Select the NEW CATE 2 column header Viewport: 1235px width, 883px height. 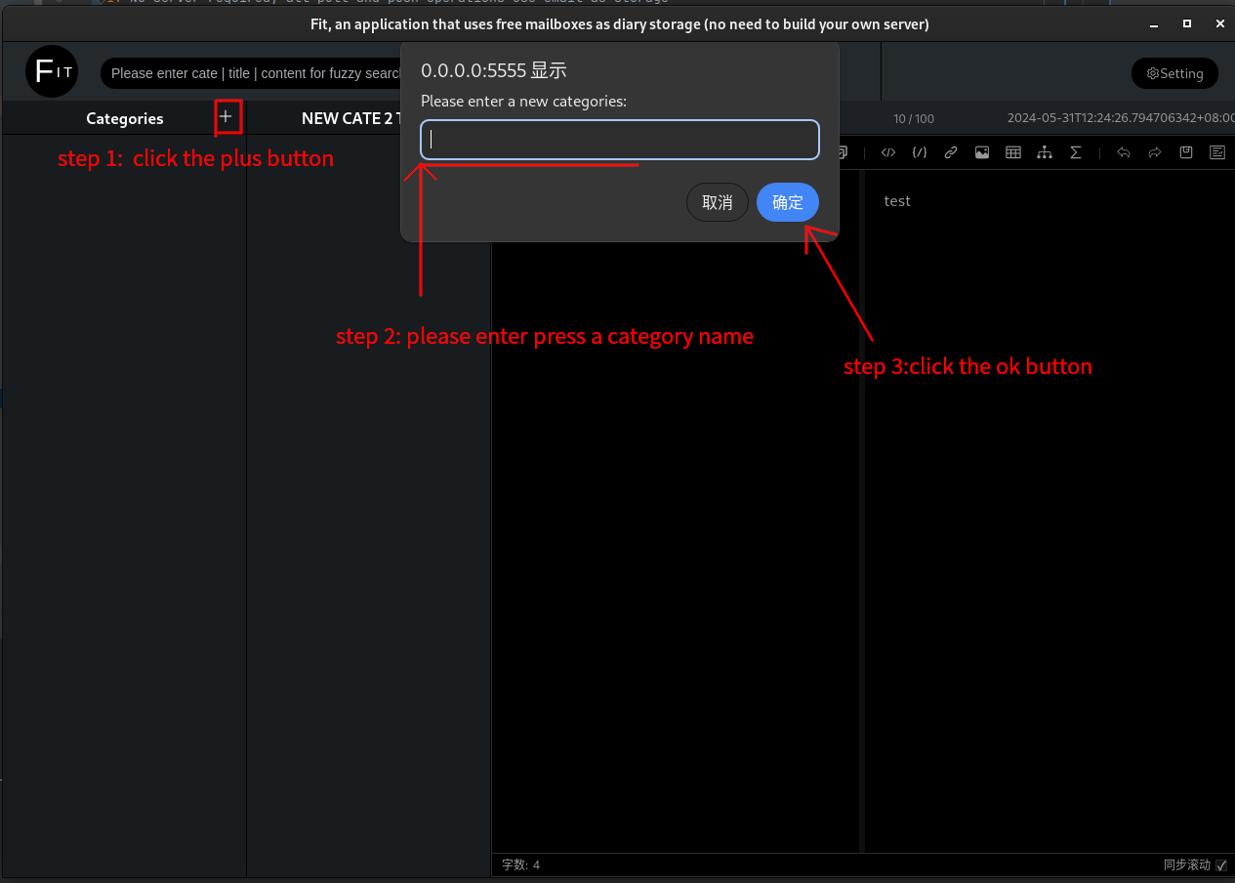point(351,118)
